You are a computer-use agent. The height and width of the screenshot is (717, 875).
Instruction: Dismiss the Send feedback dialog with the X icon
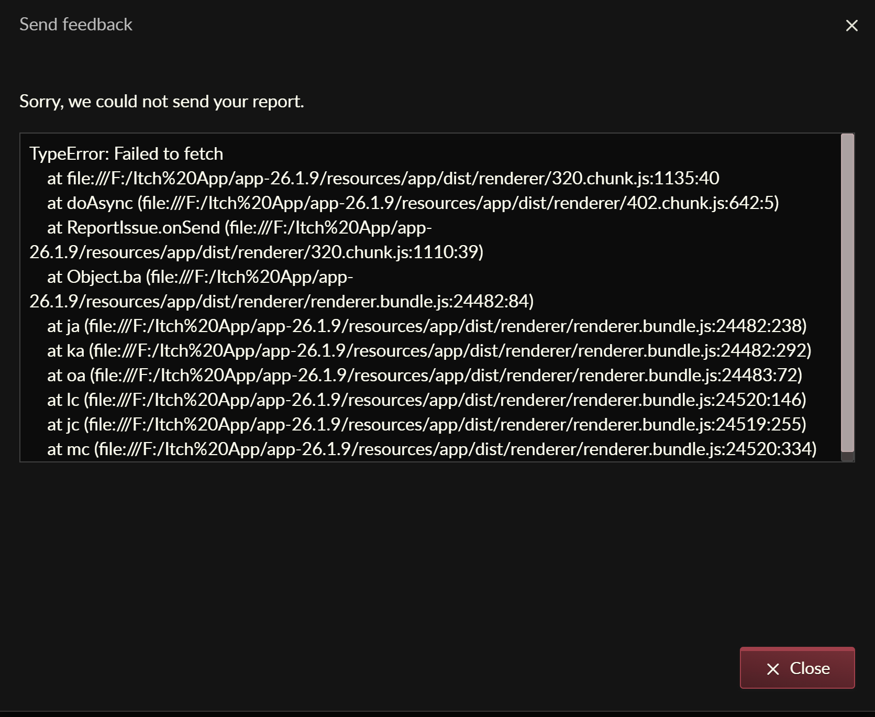[x=851, y=25]
